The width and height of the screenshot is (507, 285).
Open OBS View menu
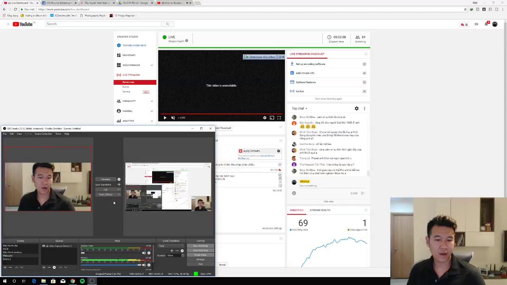19,134
